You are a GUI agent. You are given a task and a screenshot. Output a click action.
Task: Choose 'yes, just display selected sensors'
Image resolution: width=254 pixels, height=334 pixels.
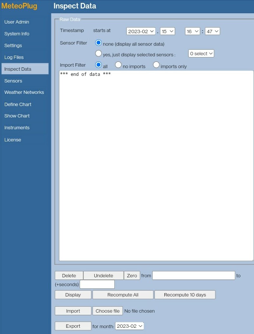coord(98,53)
